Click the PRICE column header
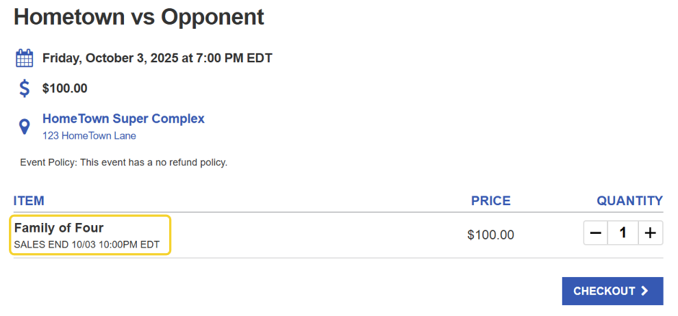 [x=490, y=201]
